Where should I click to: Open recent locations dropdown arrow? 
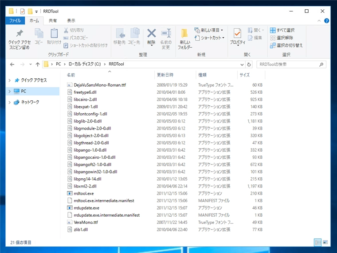tap(31, 64)
